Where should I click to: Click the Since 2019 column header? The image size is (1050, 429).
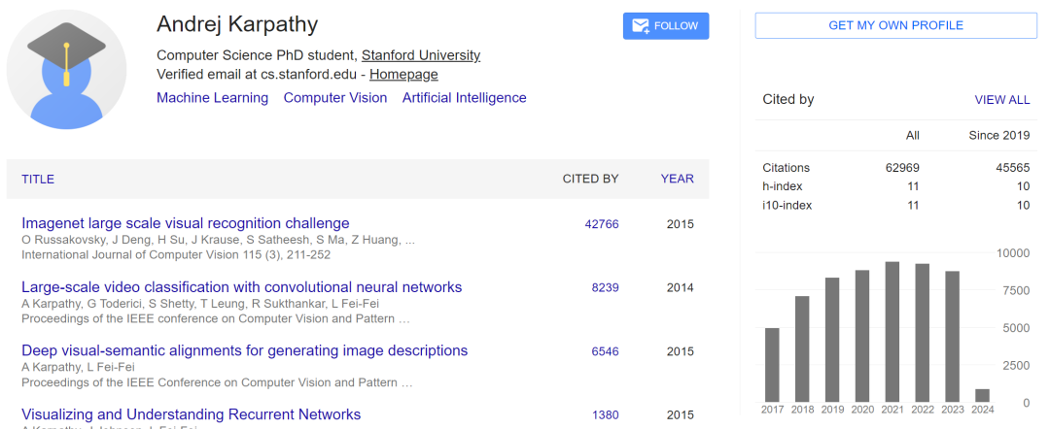coord(999,136)
